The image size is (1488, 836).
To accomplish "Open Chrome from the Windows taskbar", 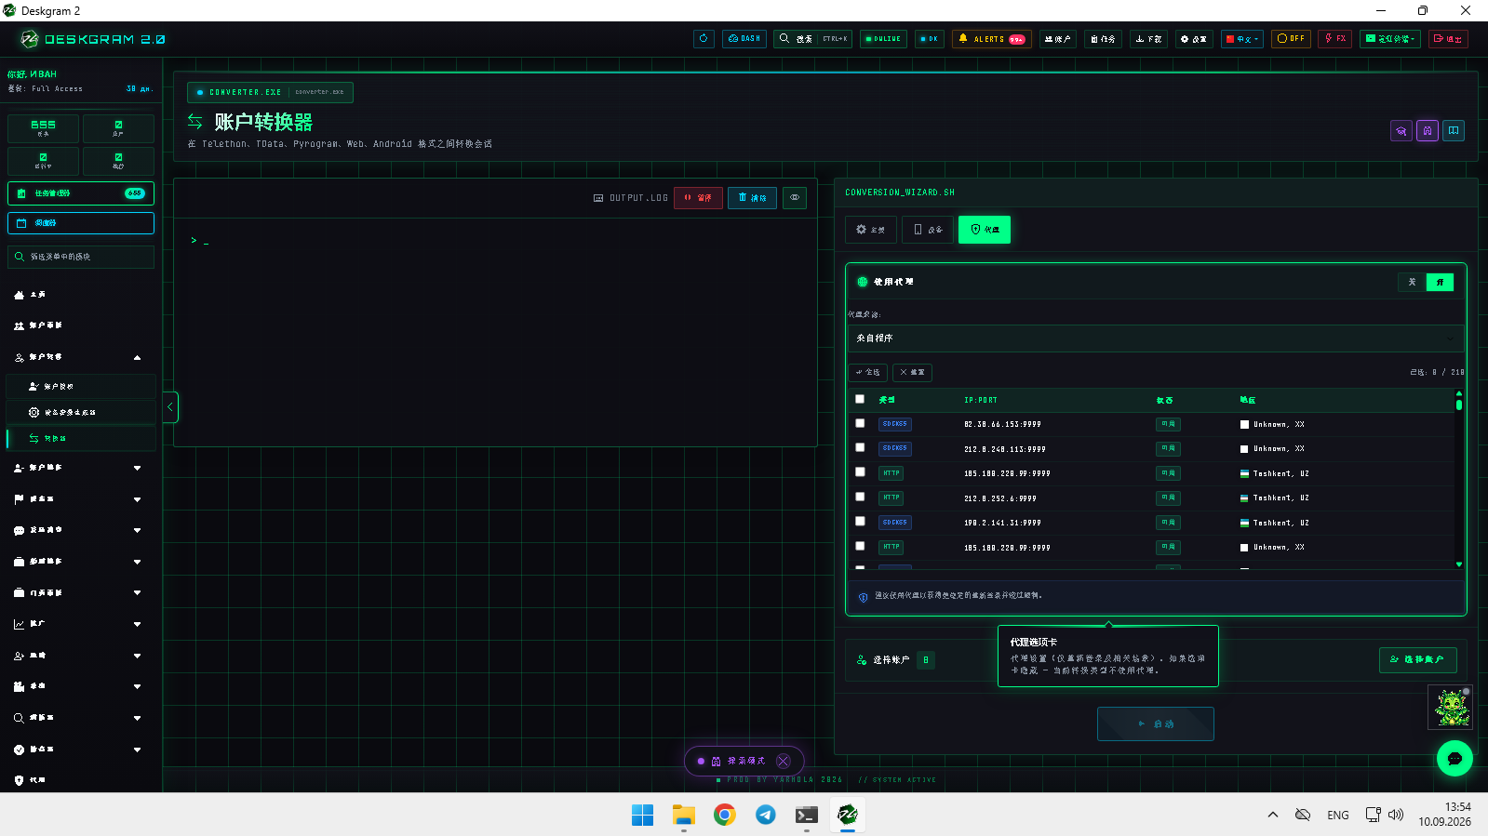I will pos(724,815).
